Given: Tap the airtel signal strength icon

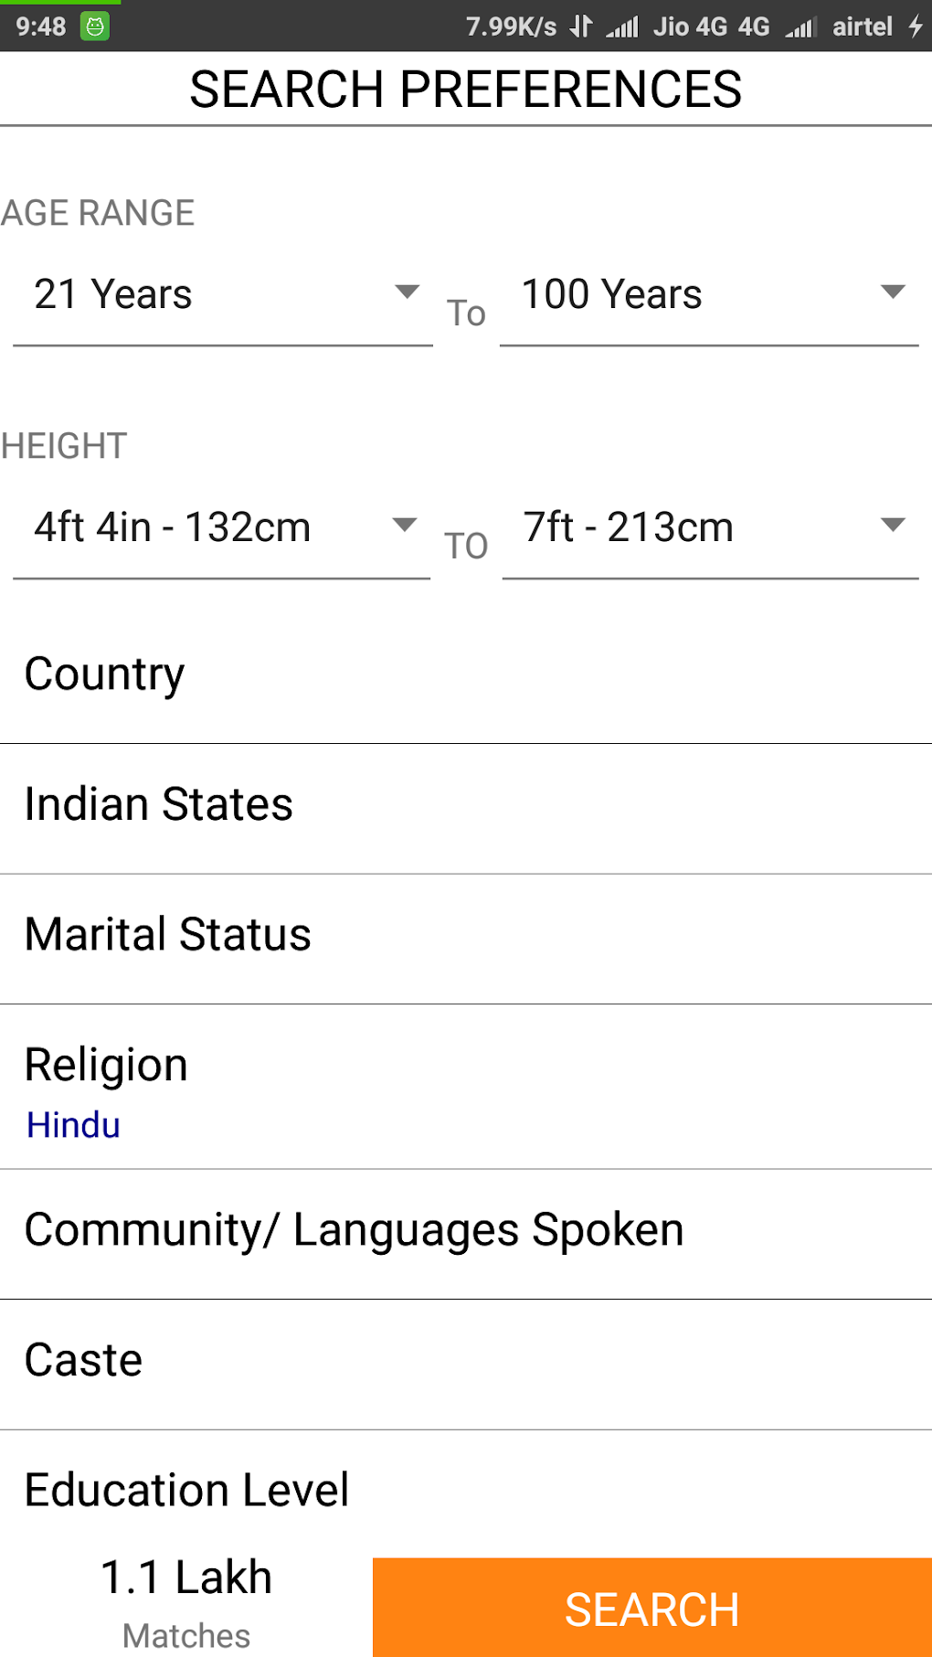Looking at the screenshot, I should [x=800, y=27].
